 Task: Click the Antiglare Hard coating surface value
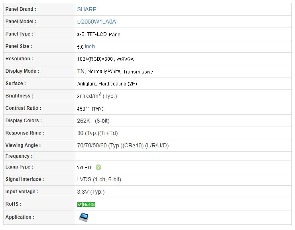pyautogui.click(x=107, y=84)
